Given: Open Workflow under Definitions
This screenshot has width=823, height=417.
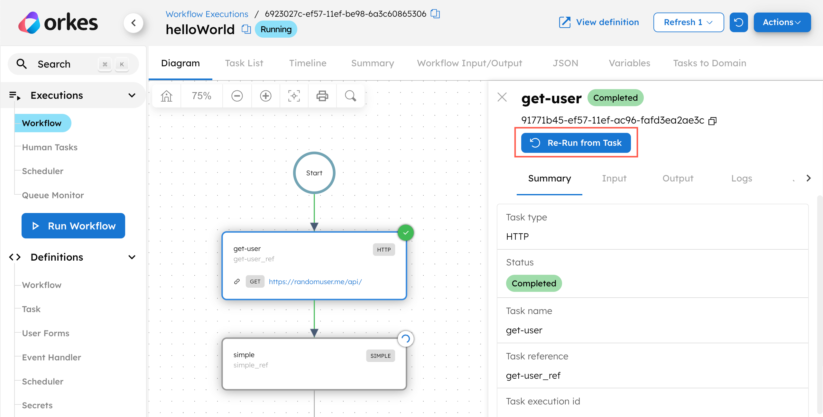Looking at the screenshot, I should click(42, 285).
